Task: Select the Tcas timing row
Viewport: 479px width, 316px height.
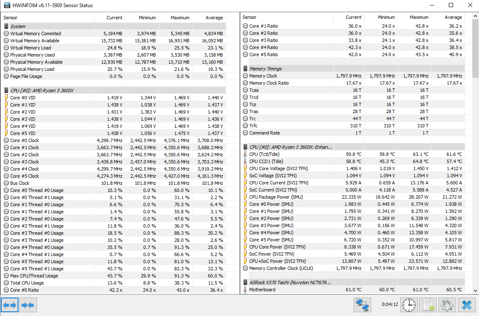Action: [x=353, y=90]
